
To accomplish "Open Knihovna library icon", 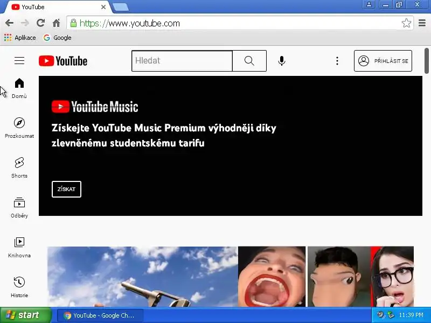I will tap(19, 242).
